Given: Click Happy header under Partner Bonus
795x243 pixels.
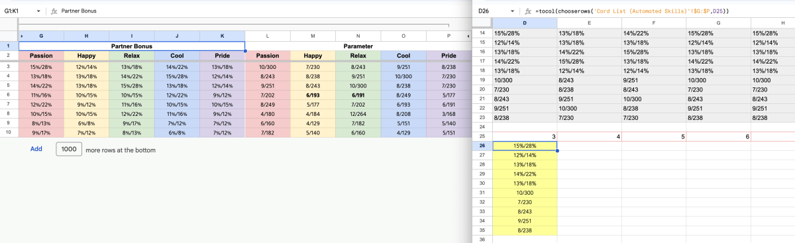Looking at the screenshot, I should point(87,56).
